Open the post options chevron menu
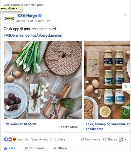 point(126,15)
